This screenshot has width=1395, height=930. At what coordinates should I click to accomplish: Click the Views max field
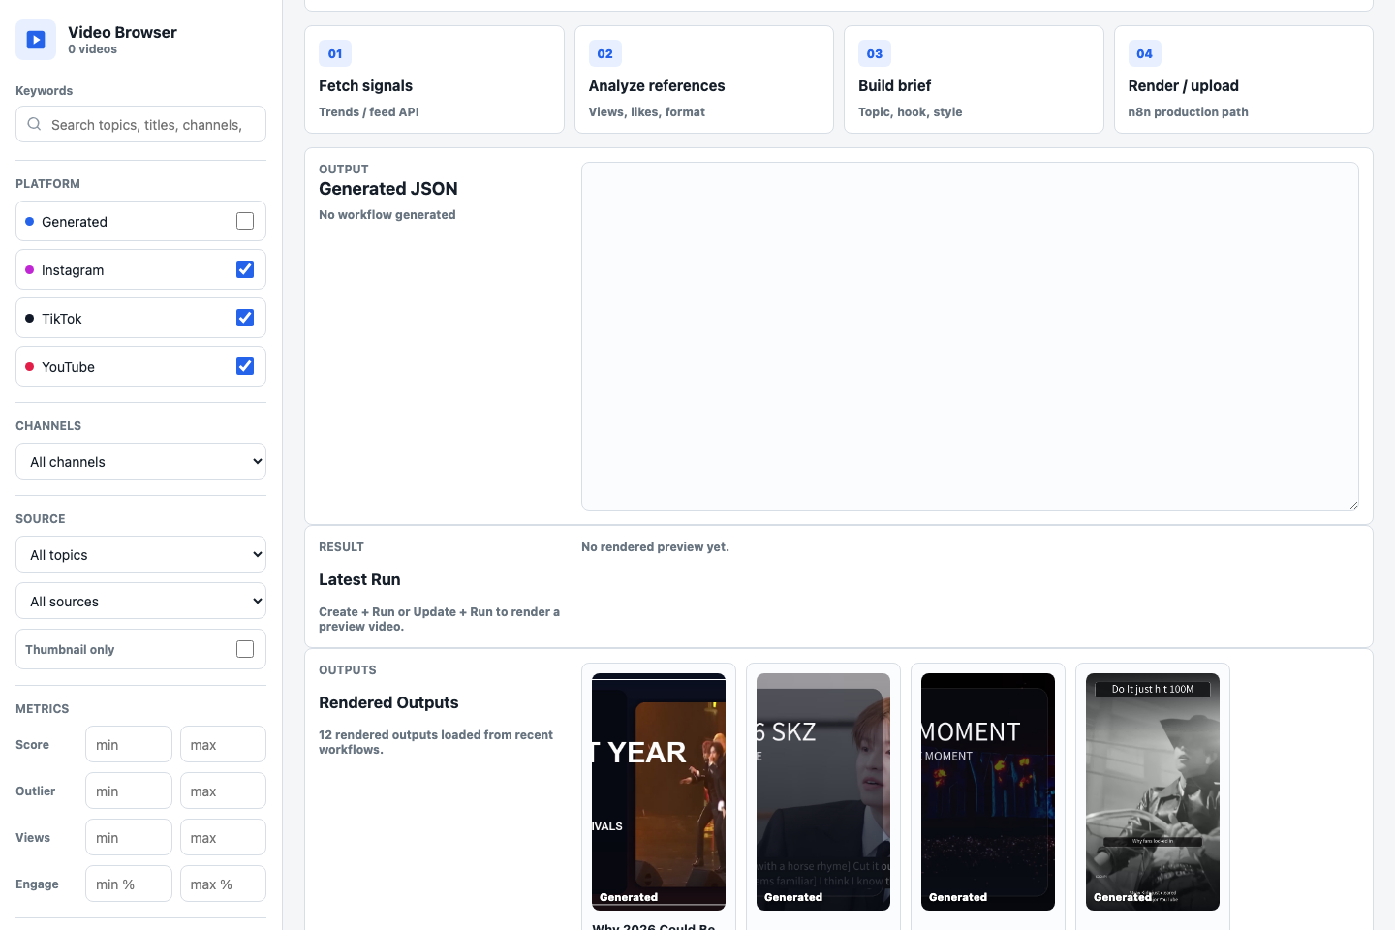pos(223,837)
